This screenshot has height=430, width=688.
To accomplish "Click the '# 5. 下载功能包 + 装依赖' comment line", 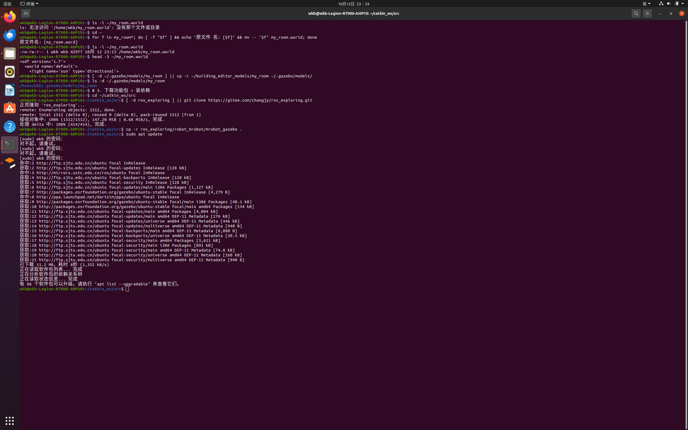I will (121, 91).
